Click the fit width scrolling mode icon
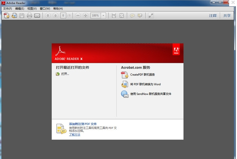 (114, 16)
